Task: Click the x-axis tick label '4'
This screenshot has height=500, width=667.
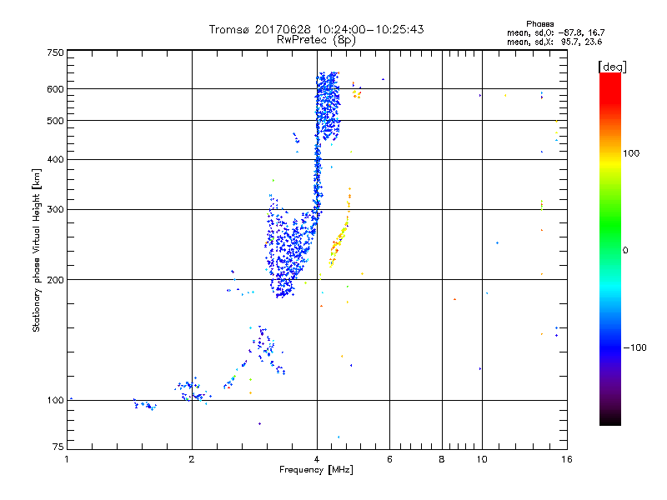Action: click(317, 459)
